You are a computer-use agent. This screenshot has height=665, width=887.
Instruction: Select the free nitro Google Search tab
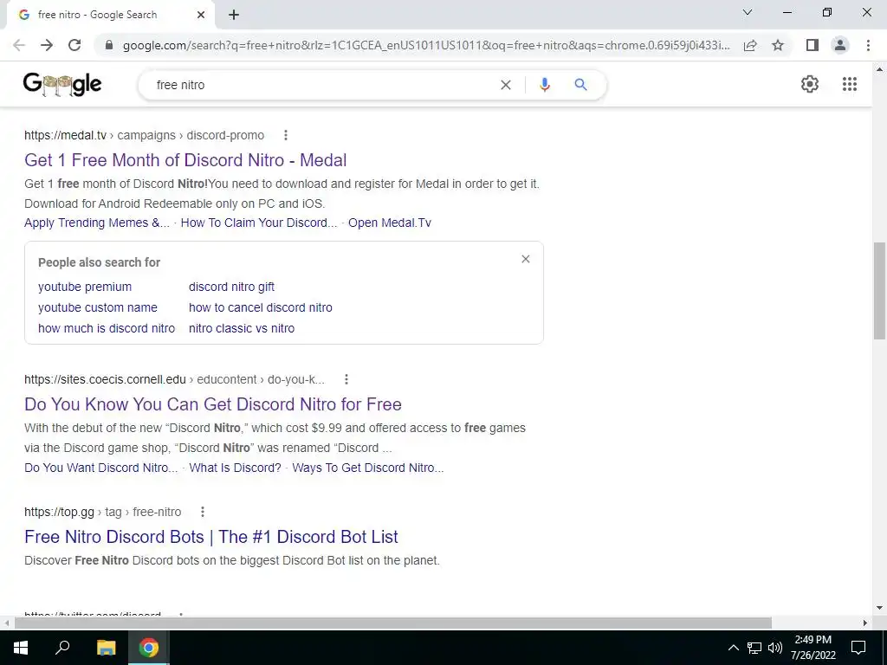(110, 15)
